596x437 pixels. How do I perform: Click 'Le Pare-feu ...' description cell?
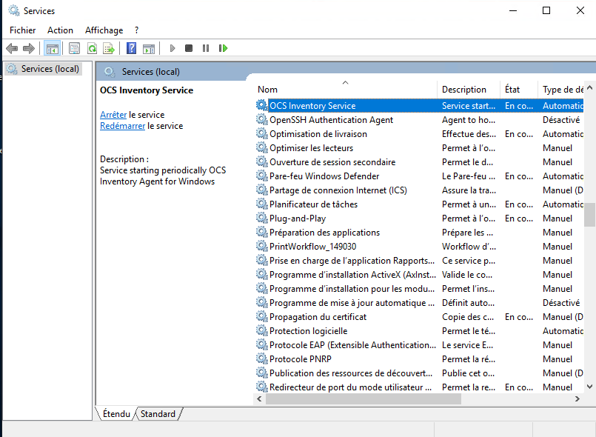[468, 176]
